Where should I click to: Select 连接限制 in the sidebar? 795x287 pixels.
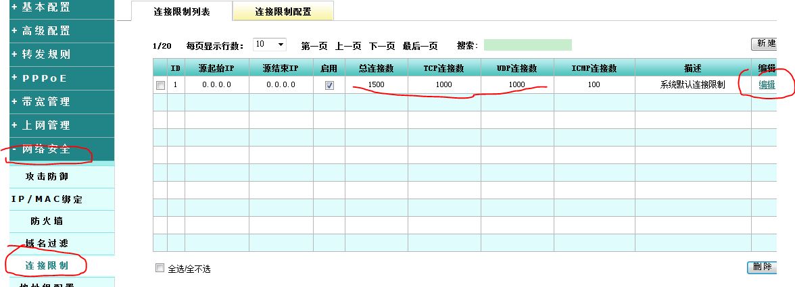tap(47, 265)
